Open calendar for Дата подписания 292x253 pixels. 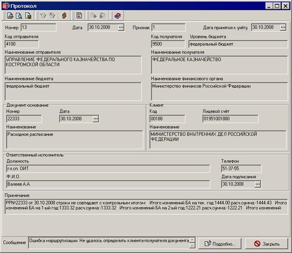click(257, 184)
